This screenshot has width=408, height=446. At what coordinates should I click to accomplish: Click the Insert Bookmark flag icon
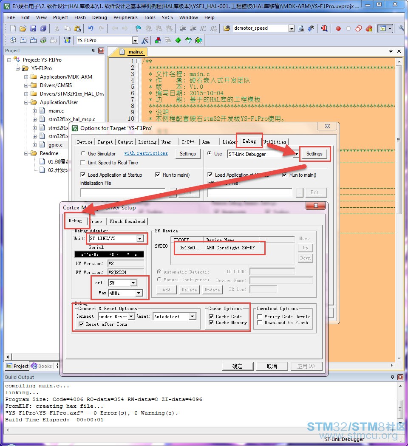click(x=138, y=28)
